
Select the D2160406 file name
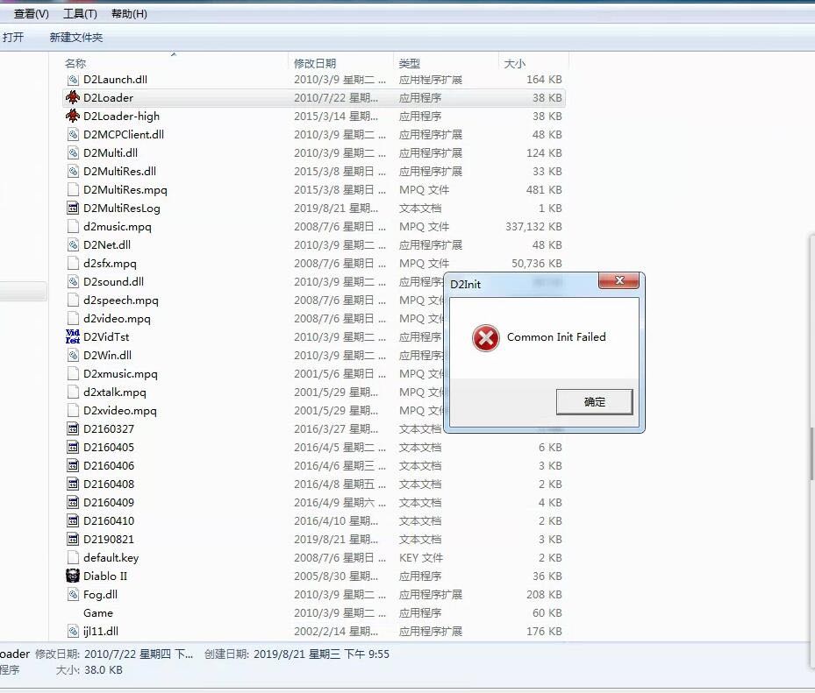pos(109,465)
